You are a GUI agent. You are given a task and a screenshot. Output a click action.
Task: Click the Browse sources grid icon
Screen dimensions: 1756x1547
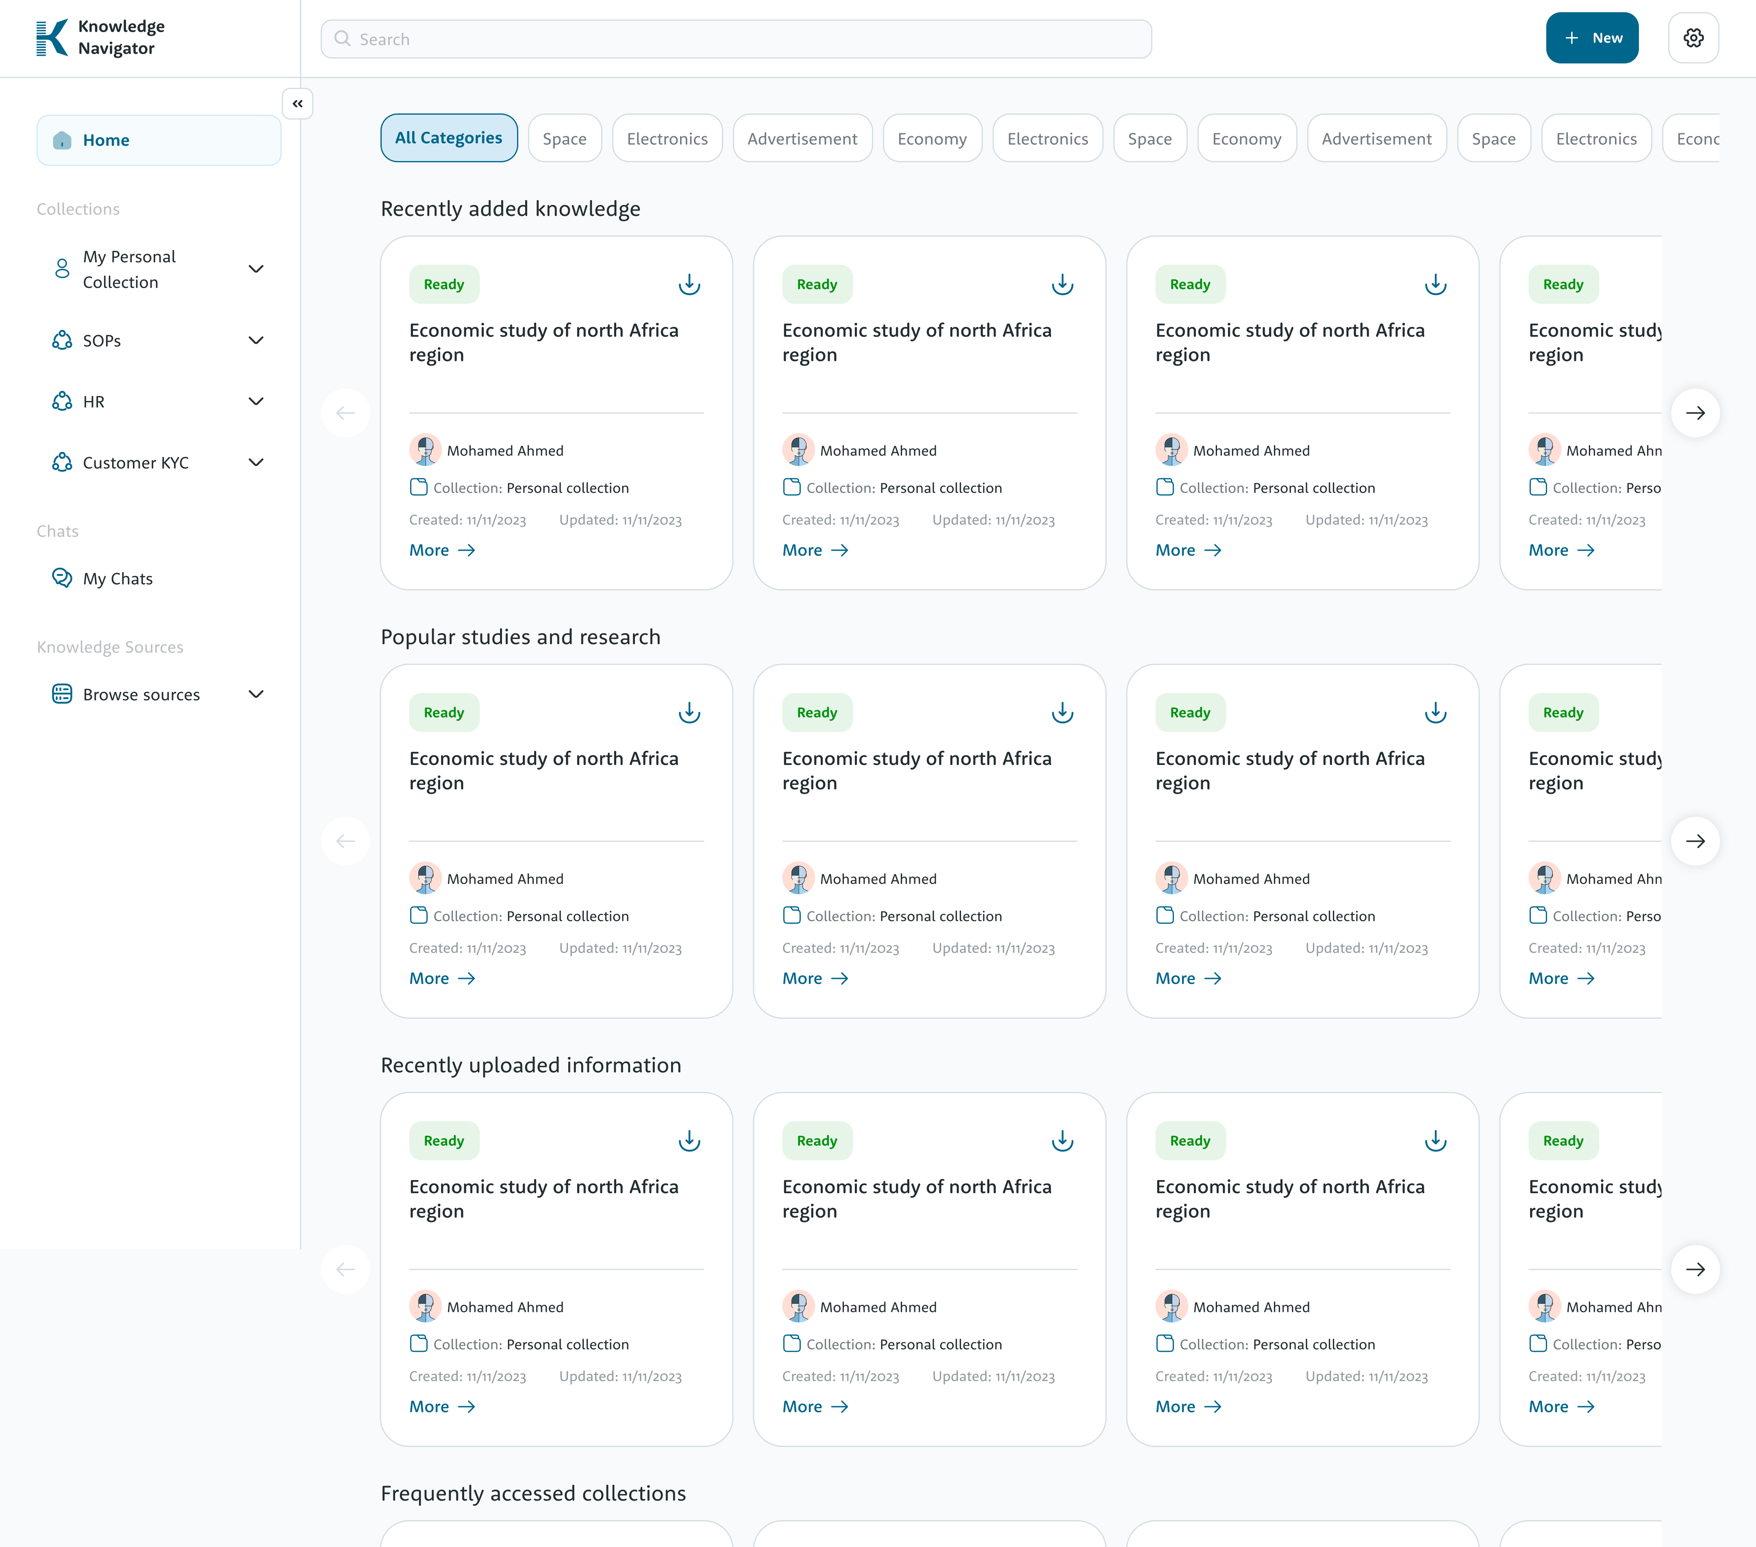(x=61, y=693)
